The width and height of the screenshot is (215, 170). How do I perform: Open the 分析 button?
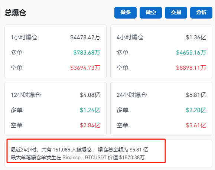click(x=201, y=13)
